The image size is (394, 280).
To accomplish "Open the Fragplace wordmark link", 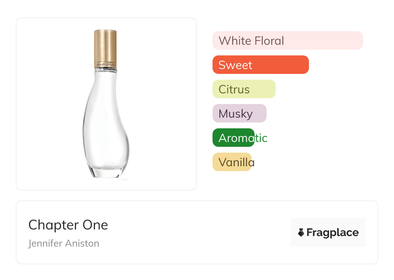I will [x=333, y=233].
